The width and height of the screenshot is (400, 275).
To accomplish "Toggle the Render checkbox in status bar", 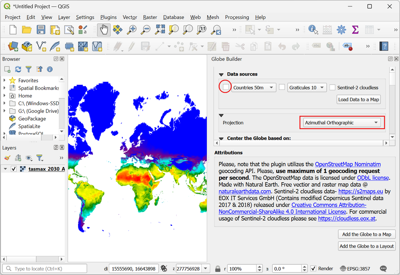I will coord(313,269).
